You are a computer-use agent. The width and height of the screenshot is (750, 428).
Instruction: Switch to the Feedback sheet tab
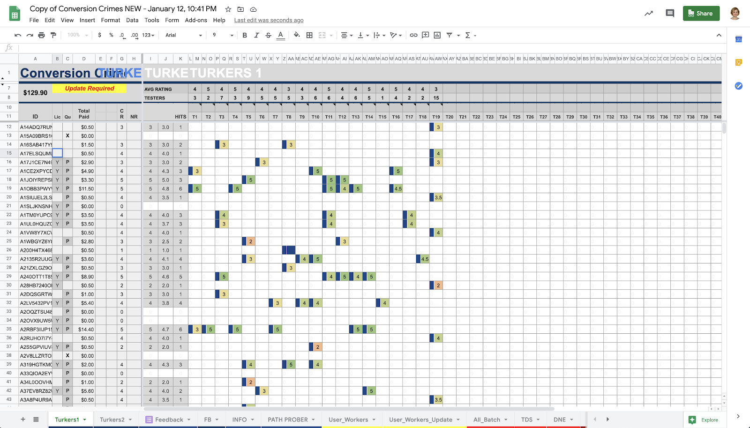point(168,420)
